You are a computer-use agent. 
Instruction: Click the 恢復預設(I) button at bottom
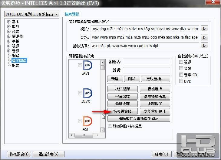tap(19, 154)
